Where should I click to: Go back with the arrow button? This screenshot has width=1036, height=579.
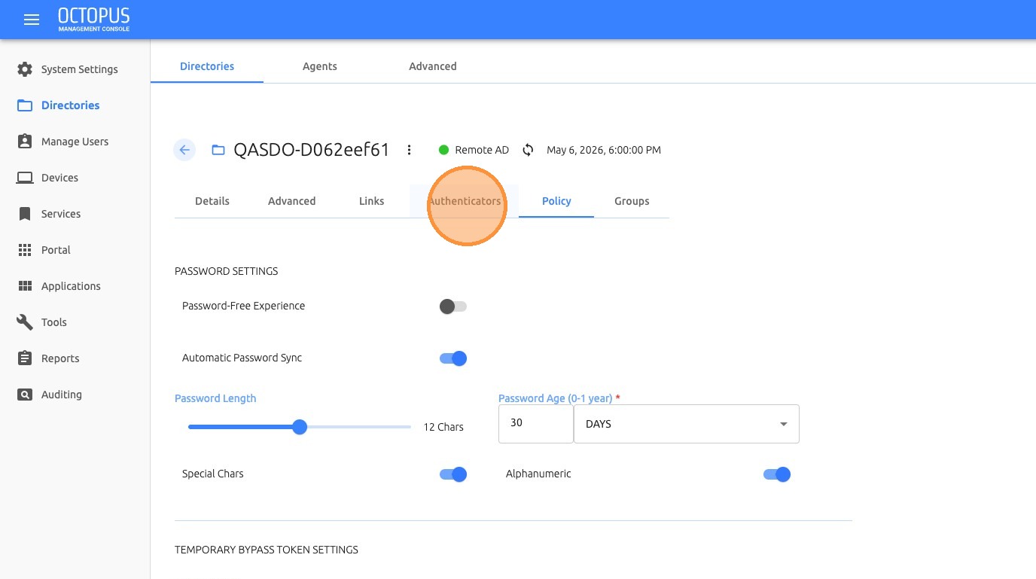click(x=184, y=150)
